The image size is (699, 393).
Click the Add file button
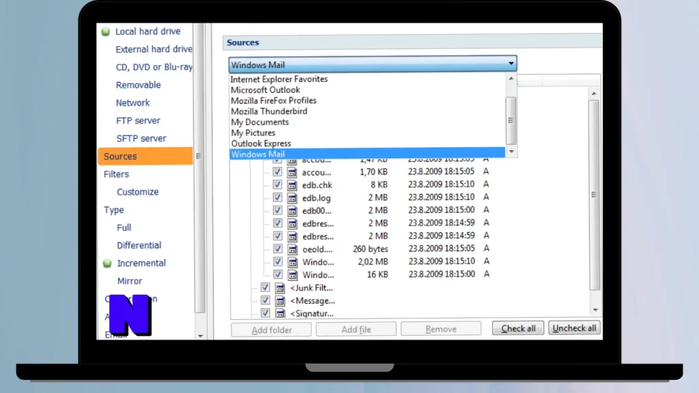coord(356,330)
